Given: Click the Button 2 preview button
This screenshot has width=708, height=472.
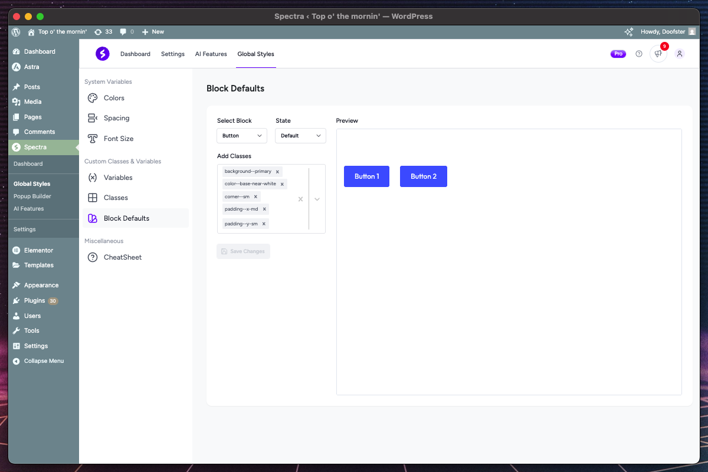Looking at the screenshot, I should 423,176.
